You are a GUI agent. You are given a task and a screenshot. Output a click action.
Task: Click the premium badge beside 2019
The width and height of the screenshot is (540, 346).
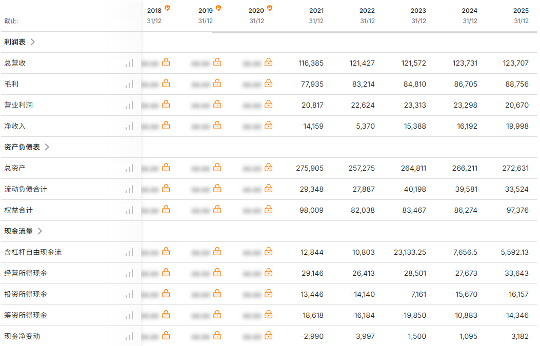point(218,8)
